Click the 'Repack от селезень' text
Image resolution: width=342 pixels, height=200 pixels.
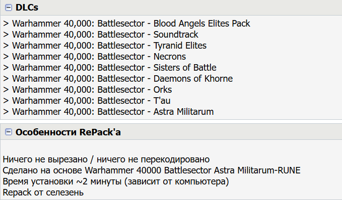click(43, 192)
